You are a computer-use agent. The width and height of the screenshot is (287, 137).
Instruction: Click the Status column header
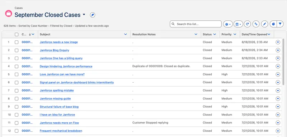pos(207,34)
